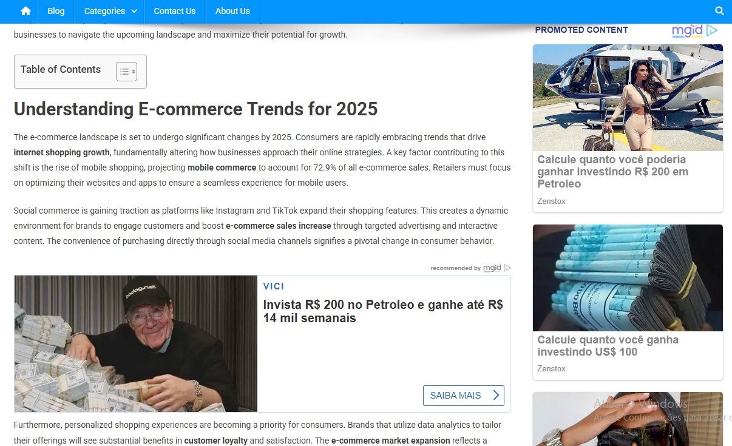
Task: Click the mgid play arrow icon in sidebar
Action: [712, 30]
